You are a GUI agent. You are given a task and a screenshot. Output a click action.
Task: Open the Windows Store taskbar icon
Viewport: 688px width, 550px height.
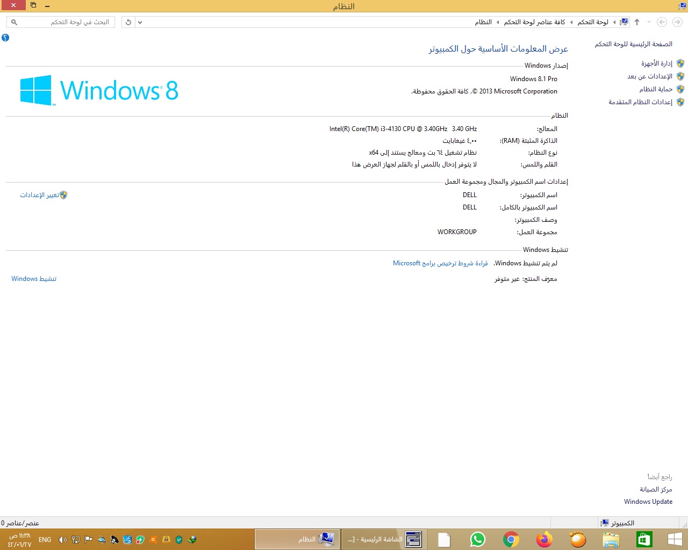pyautogui.click(x=644, y=539)
